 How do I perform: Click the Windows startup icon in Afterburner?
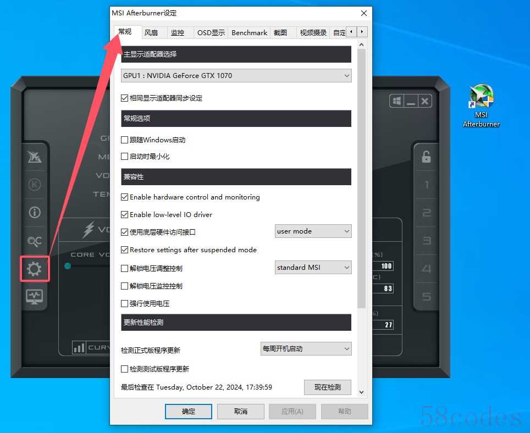tap(397, 101)
